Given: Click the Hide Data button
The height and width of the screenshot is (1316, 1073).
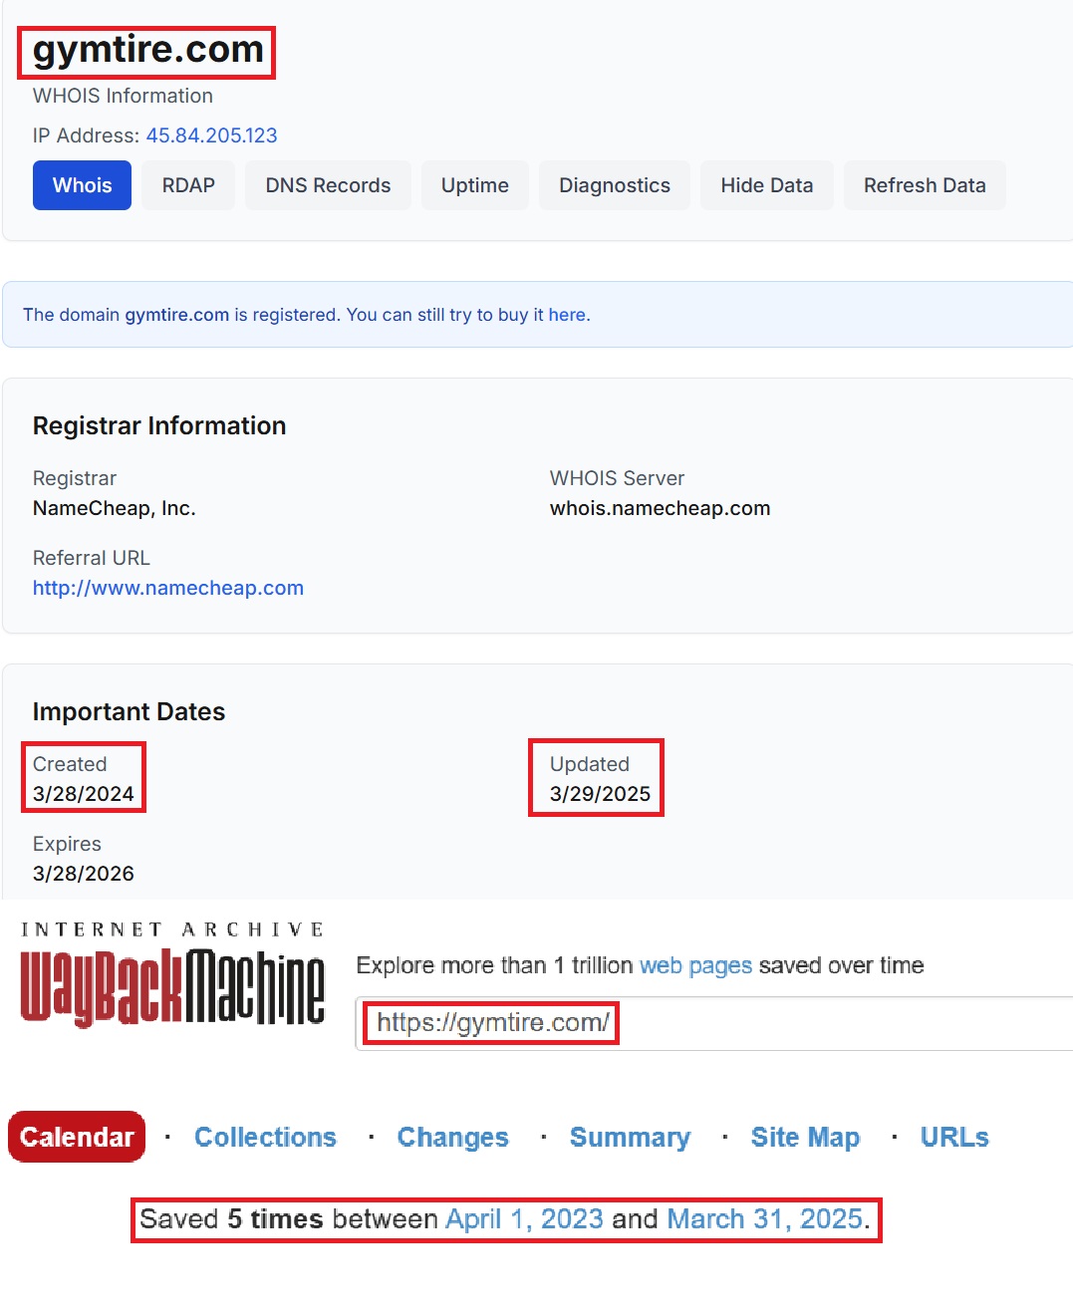Looking at the screenshot, I should coord(766,184).
